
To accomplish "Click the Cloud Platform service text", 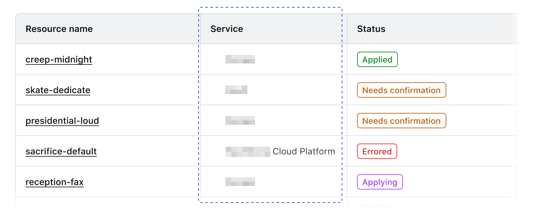I will pos(304,152).
